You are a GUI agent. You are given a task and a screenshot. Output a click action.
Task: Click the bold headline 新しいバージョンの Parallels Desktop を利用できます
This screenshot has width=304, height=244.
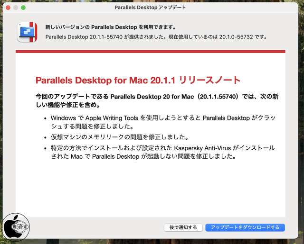coord(111,27)
